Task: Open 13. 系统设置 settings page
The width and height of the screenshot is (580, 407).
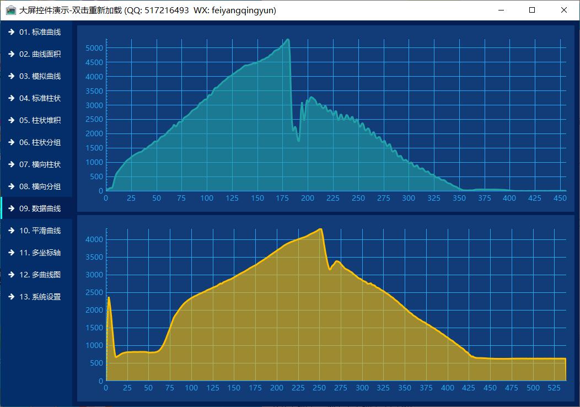Action: pyautogui.click(x=40, y=297)
